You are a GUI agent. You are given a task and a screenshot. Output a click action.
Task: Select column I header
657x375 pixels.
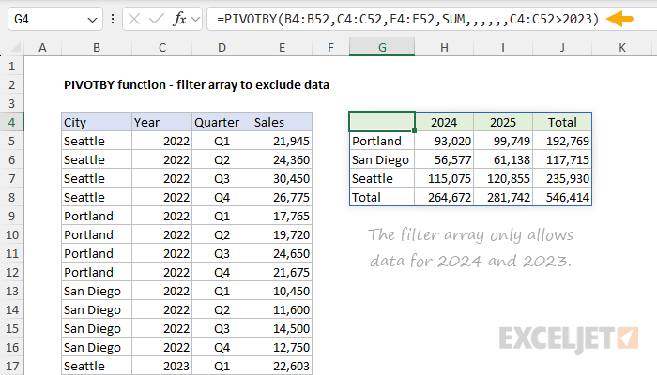pos(503,47)
